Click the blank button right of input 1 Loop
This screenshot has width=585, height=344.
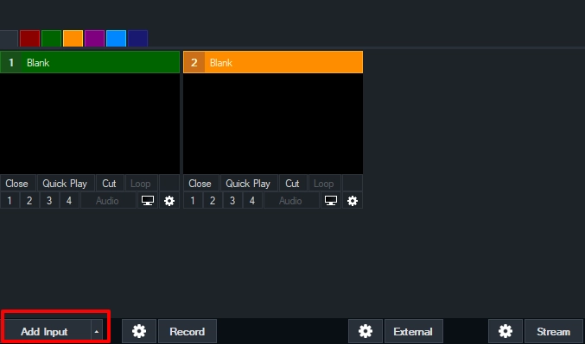coord(169,184)
